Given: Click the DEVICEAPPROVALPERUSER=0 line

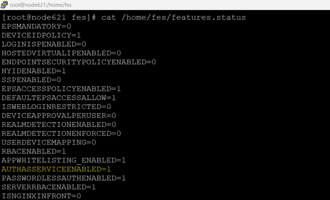Looking at the screenshot, I should [58, 115].
